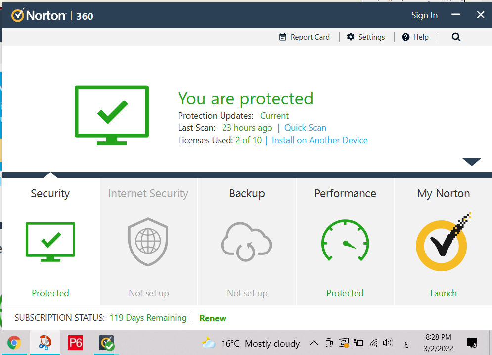The width and height of the screenshot is (492, 355).
Task: Open the Windows notification center
Action: click(x=472, y=343)
